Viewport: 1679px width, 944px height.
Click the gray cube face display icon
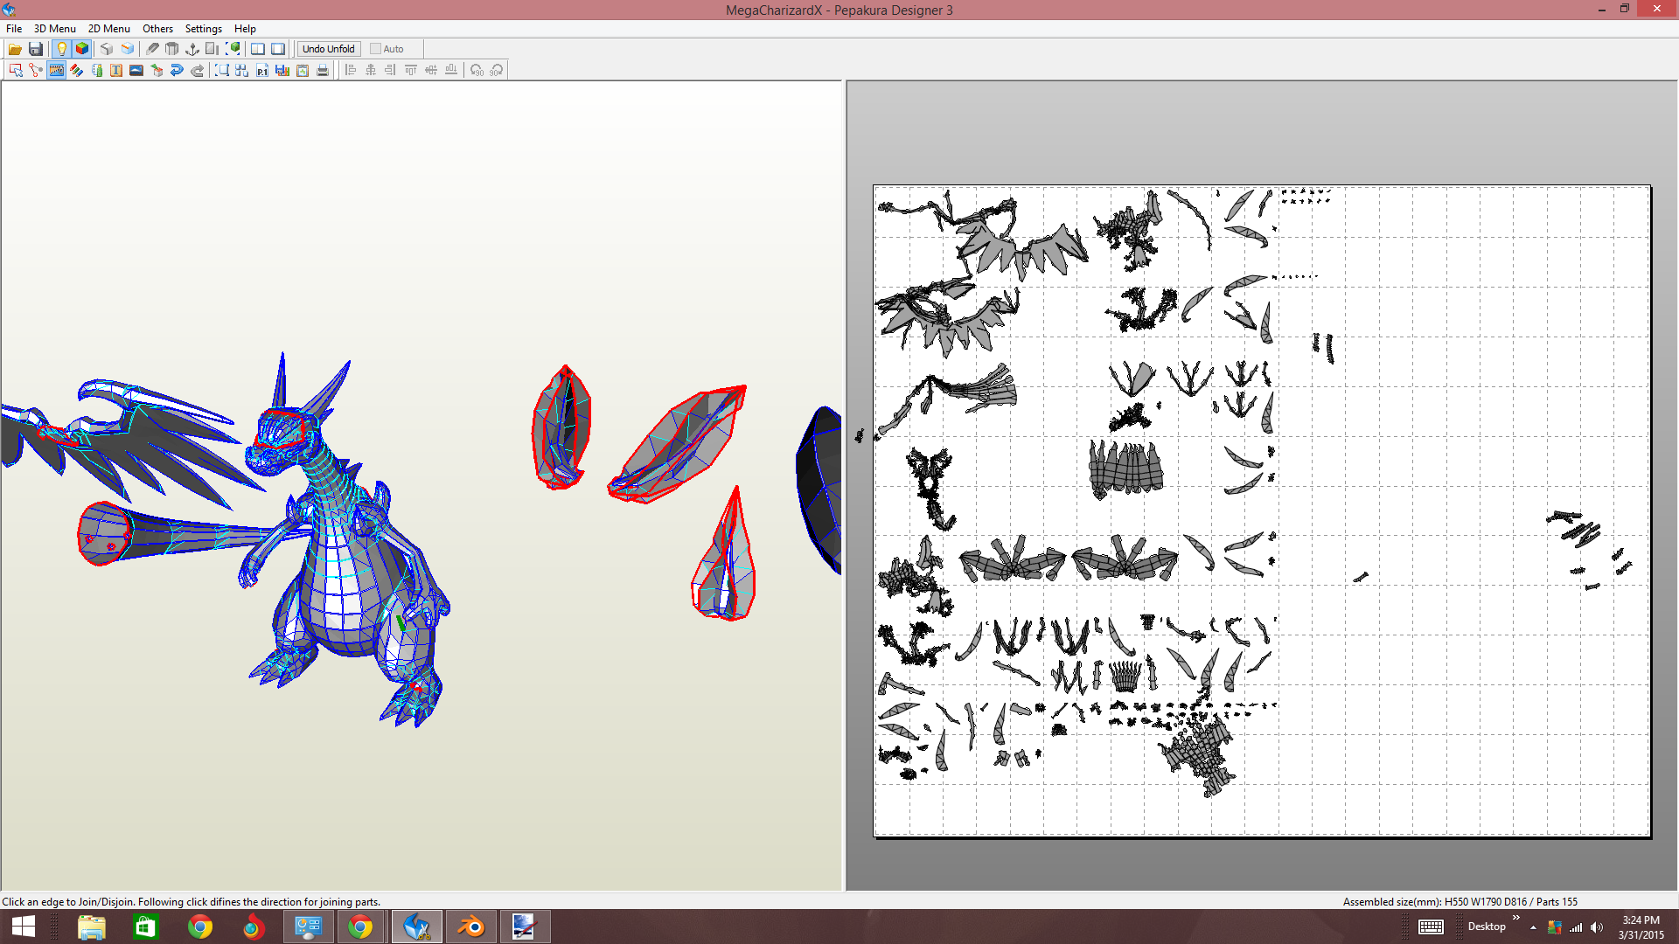(x=107, y=49)
